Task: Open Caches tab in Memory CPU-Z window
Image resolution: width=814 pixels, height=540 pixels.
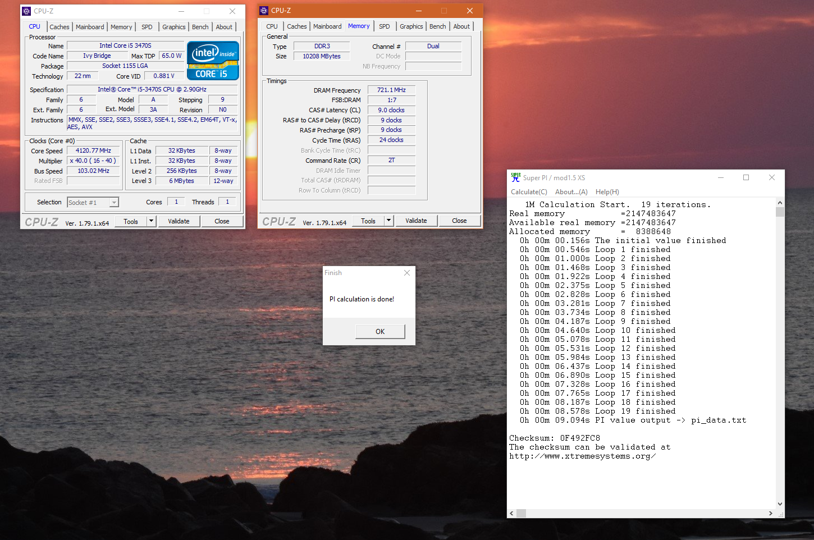Action: (x=296, y=26)
